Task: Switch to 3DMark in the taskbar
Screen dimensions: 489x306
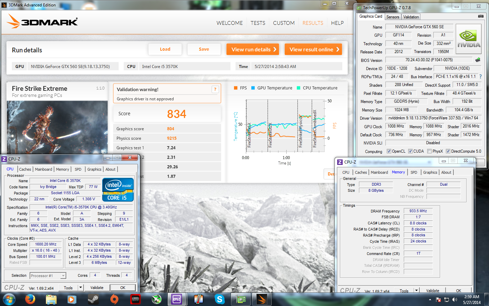Action: click(262, 299)
